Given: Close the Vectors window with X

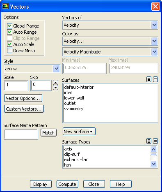Looking at the screenshot, I should coord(155,6).
